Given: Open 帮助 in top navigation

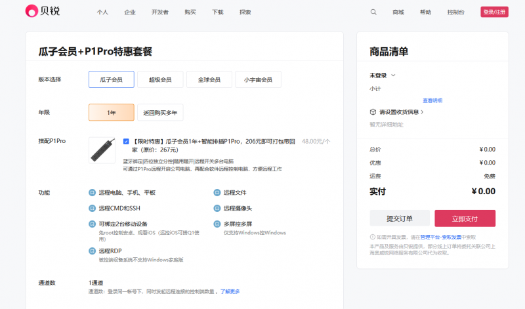Looking at the screenshot, I should click(x=425, y=12).
